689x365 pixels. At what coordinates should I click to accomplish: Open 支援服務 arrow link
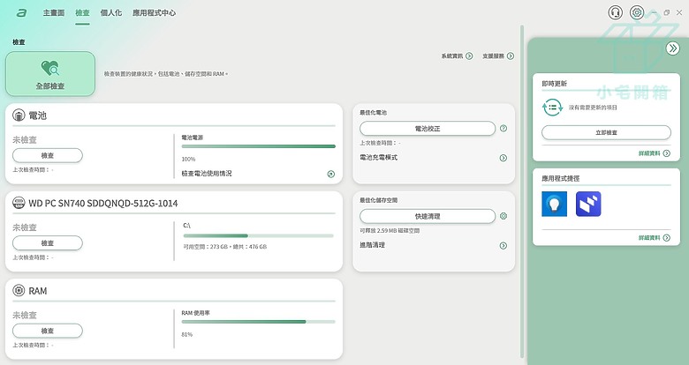498,56
